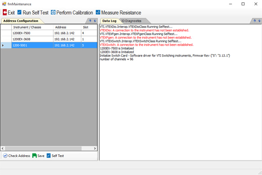Click VTEXFgenClass Running Selftest log line

[x=138, y=34]
